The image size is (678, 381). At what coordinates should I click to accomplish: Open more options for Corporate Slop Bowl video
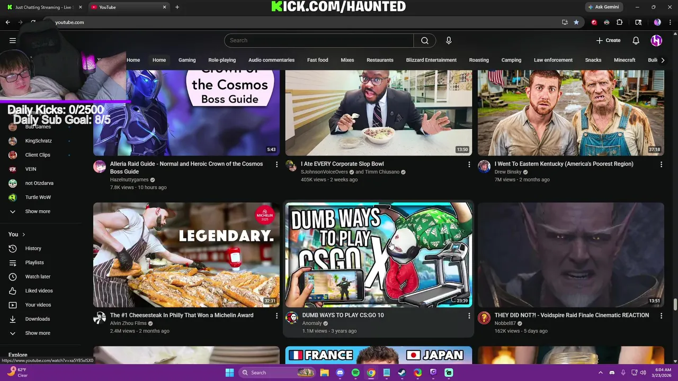click(469, 165)
